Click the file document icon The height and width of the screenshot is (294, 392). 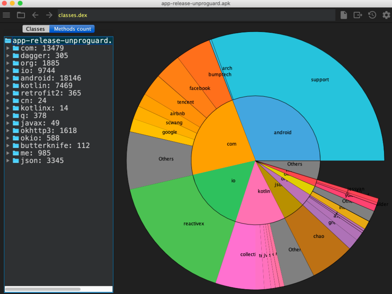(x=344, y=15)
